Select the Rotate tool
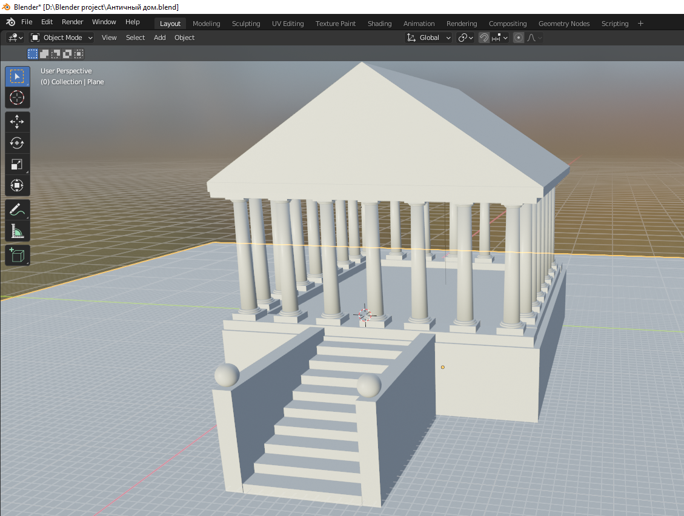 coord(17,143)
